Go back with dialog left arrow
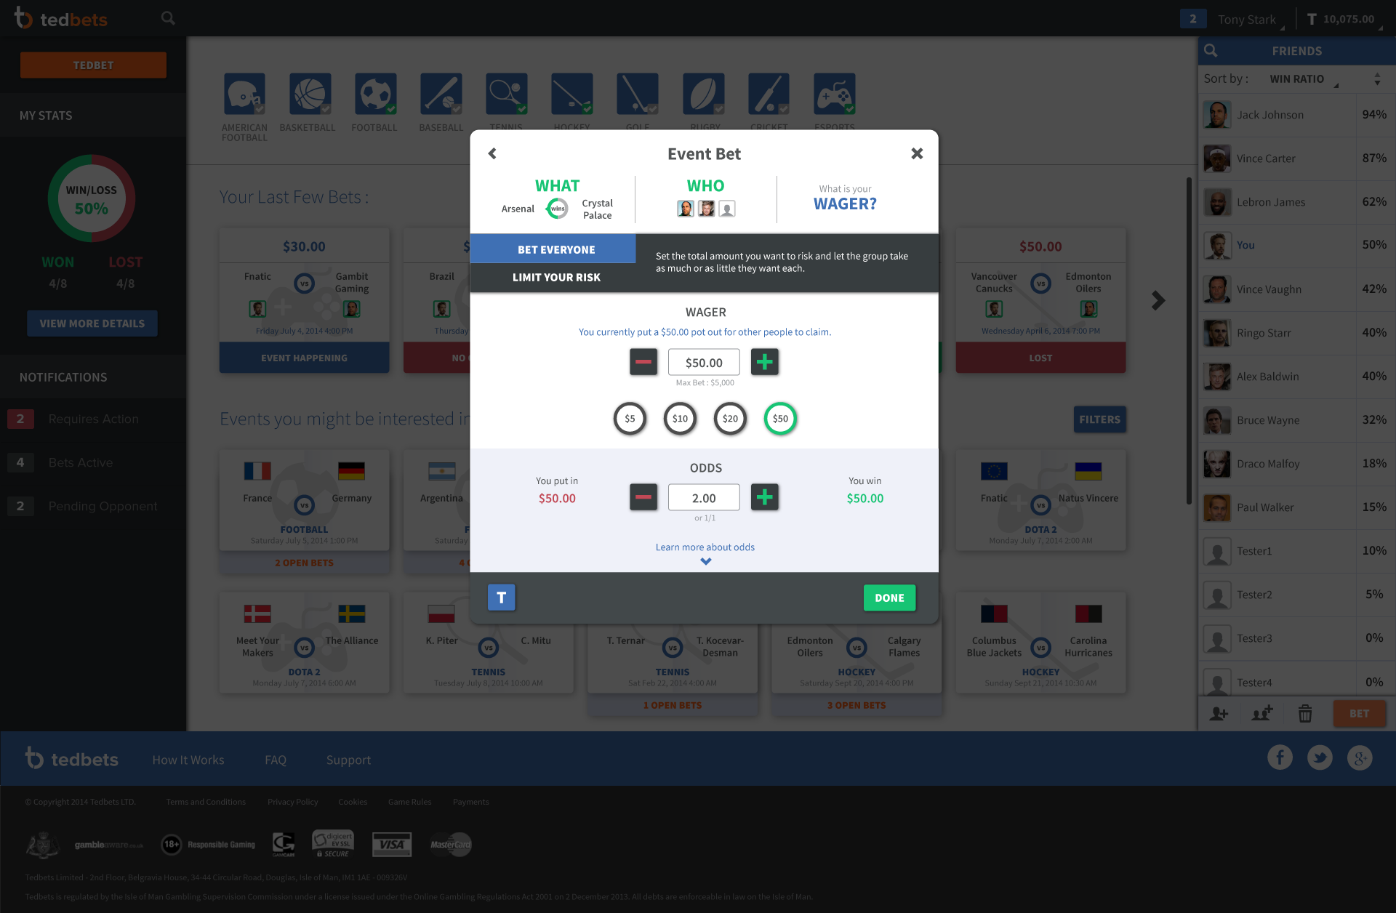This screenshot has width=1396, height=913. pos(492,153)
